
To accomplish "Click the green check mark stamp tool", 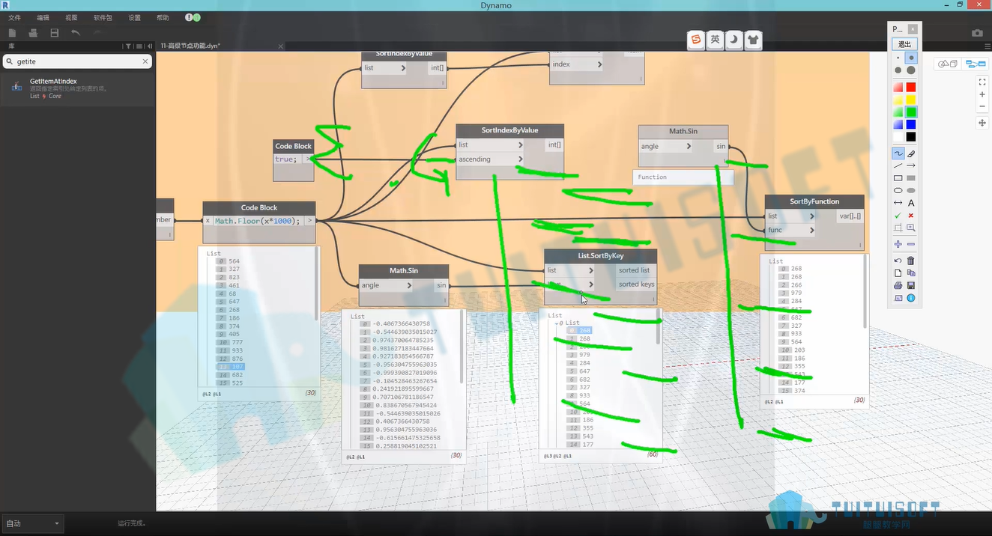I will [x=898, y=216].
